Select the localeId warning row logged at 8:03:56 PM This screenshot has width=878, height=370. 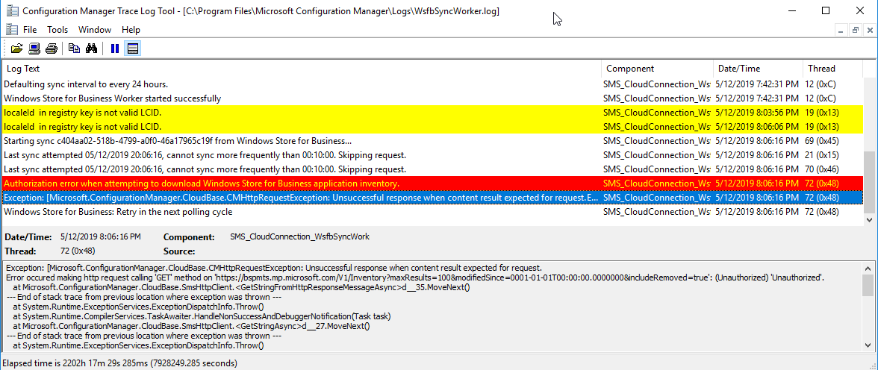[432, 113]
